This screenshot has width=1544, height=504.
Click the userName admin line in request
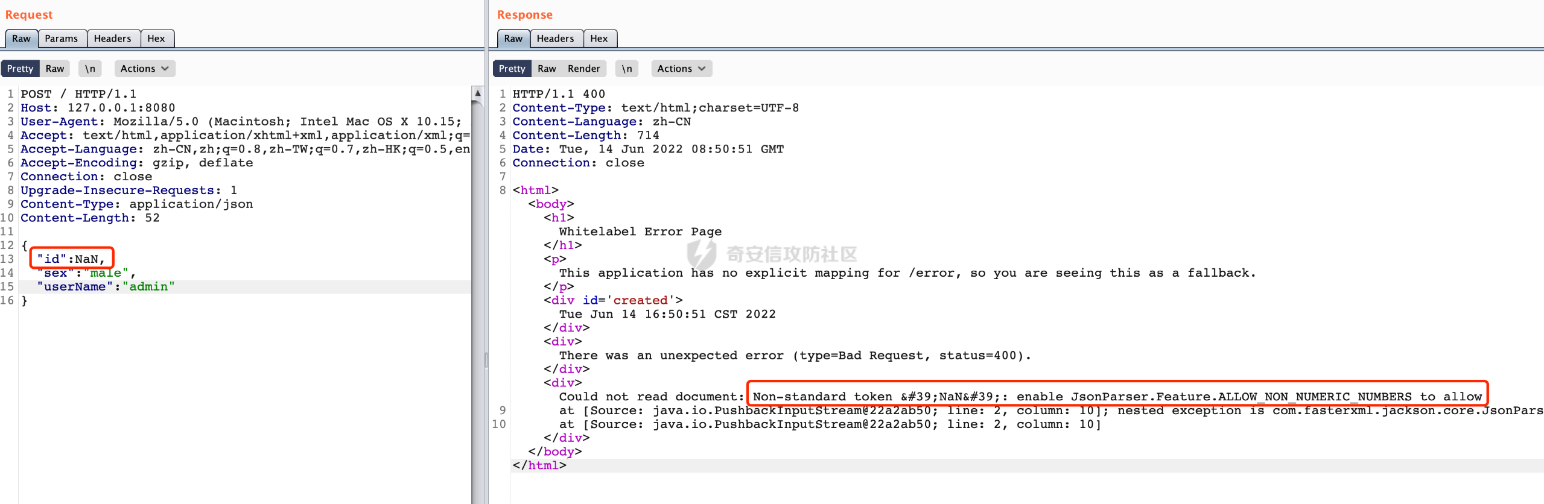pos(106,287)
